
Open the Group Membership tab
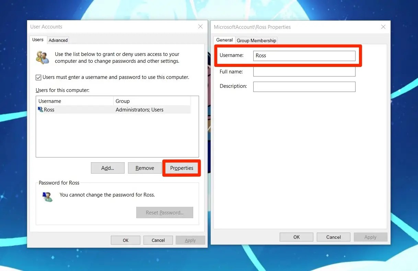click(x=256, y=40)
